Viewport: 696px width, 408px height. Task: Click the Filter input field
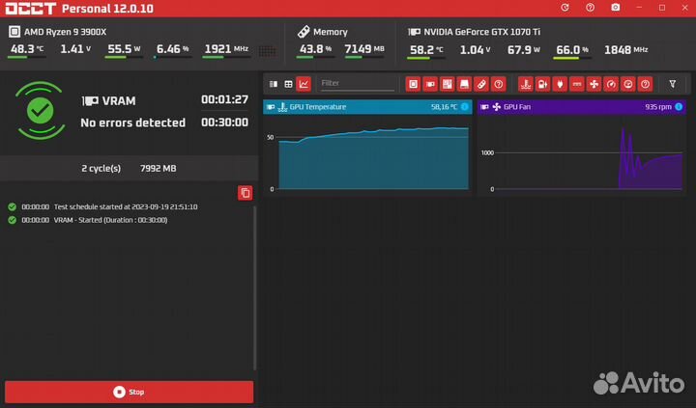357,84
